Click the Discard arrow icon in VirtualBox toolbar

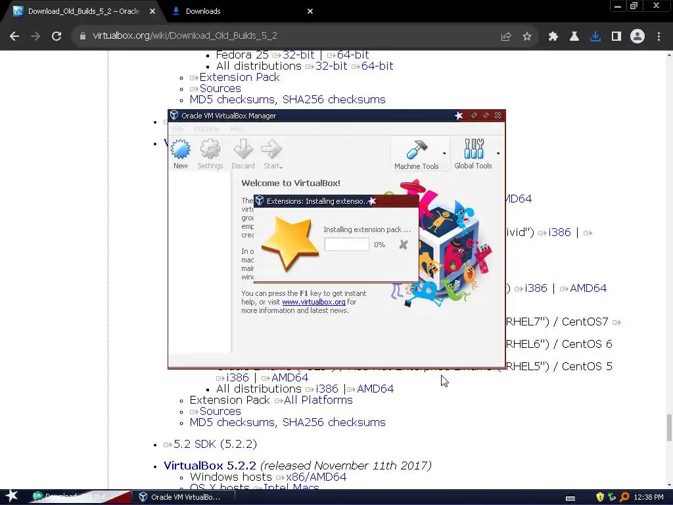point(243,149)
